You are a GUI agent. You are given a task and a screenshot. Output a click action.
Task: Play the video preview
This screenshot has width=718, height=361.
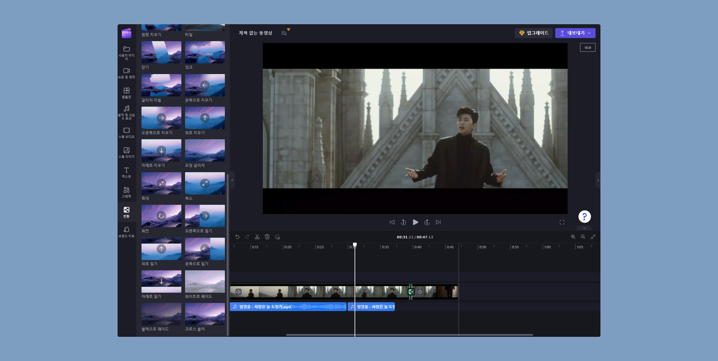click(x=415, y=222)
